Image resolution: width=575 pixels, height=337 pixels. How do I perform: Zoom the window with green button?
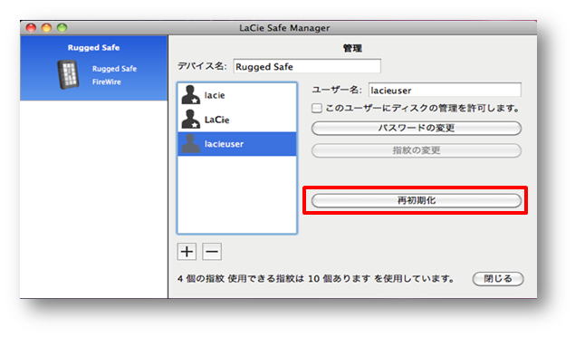click(x=62, y=28)
